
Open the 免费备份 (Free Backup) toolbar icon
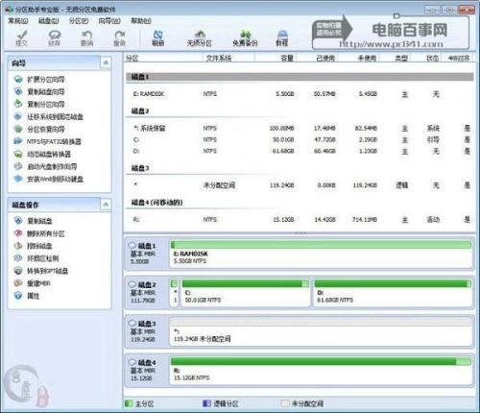click(x=245, y=37)
